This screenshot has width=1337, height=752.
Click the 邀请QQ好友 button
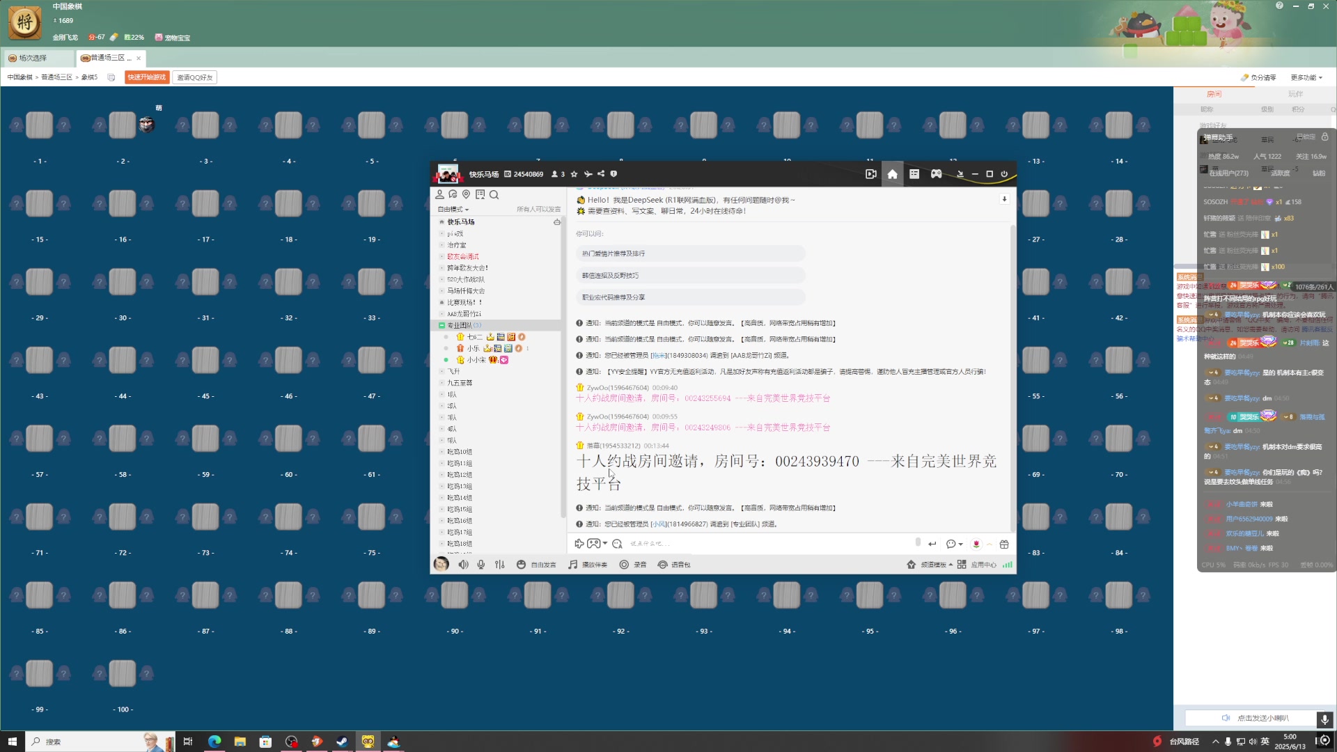click(195, 77)
